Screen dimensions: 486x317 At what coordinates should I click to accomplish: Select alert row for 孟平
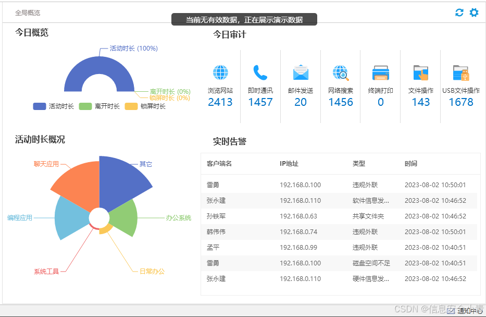pos(339,248)
